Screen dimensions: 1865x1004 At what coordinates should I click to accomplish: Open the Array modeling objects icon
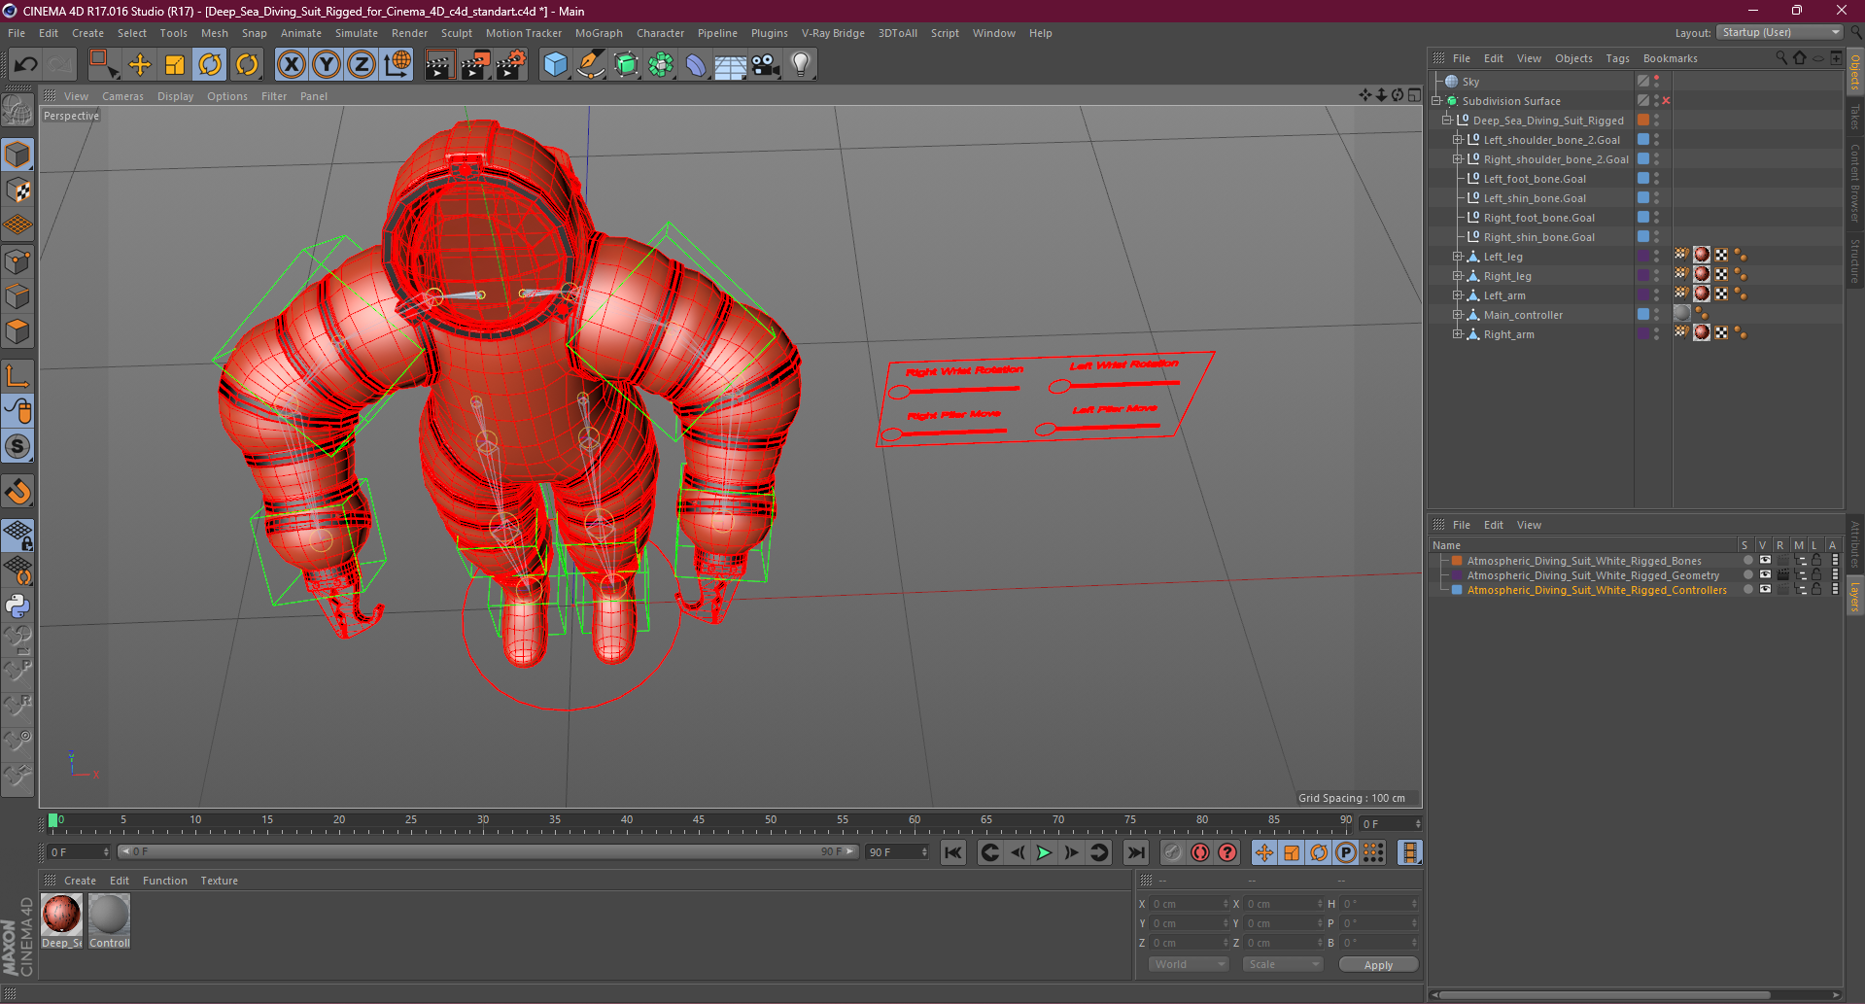click(x=661, y=64)
